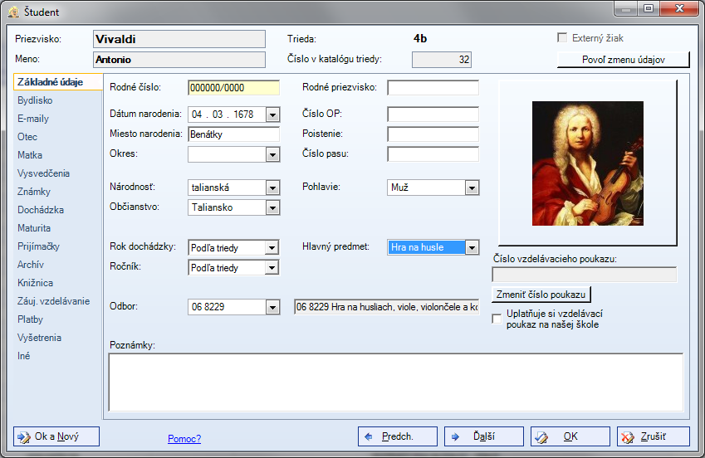705x458 pixels.
Task: Click the Rodné číslo field
Action: point(234,88)
